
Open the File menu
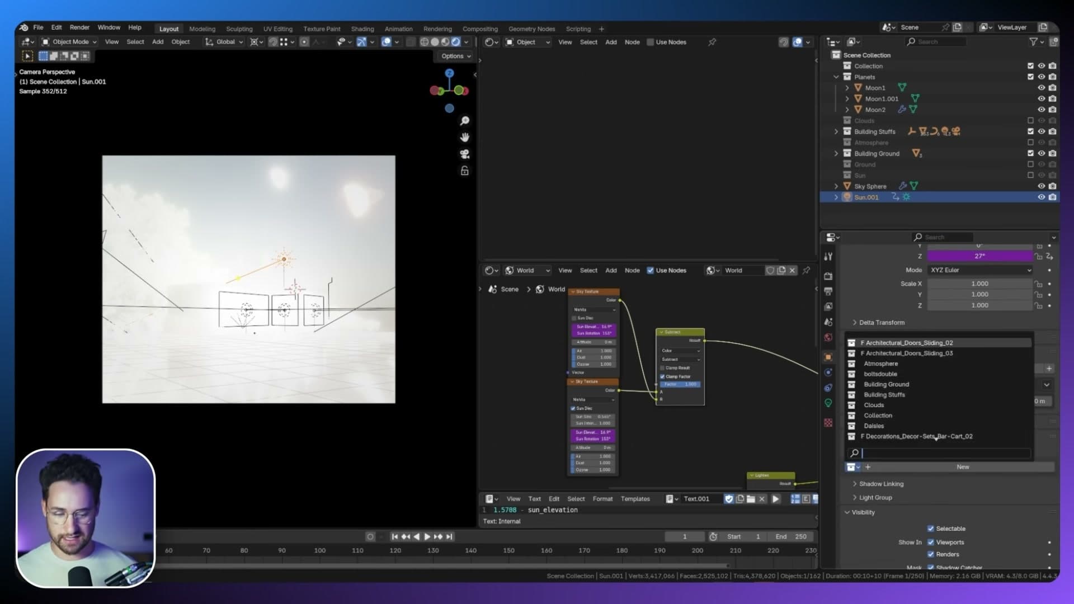coord(38,27)
